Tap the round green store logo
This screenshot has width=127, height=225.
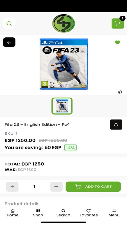click(x=63, y=23)
